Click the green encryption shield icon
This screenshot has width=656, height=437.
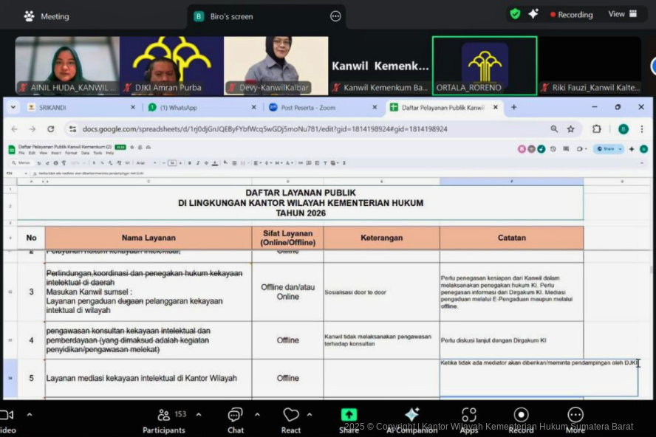(515, 14)
